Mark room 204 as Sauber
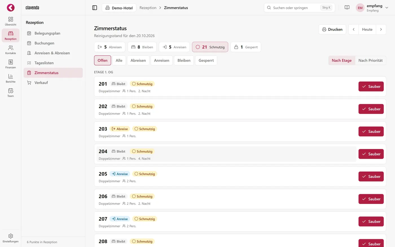 click(371, 154)
